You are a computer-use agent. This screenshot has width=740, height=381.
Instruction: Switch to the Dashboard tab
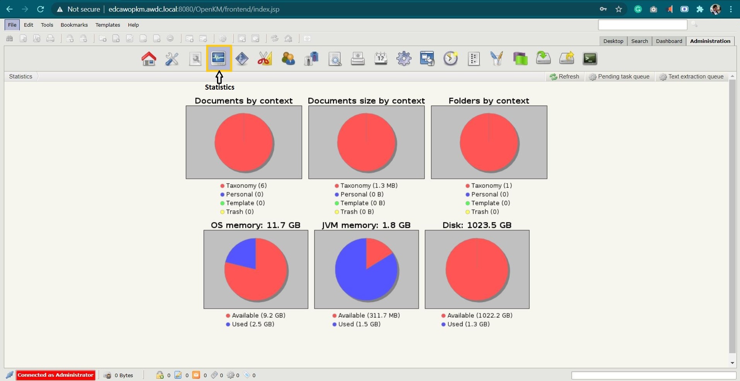pyautogui.click(x=669, y=41)
